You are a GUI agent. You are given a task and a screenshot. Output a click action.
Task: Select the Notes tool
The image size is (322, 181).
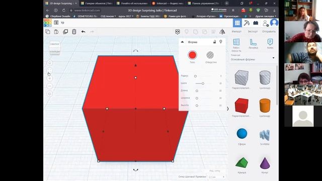[x=270, y=44]
